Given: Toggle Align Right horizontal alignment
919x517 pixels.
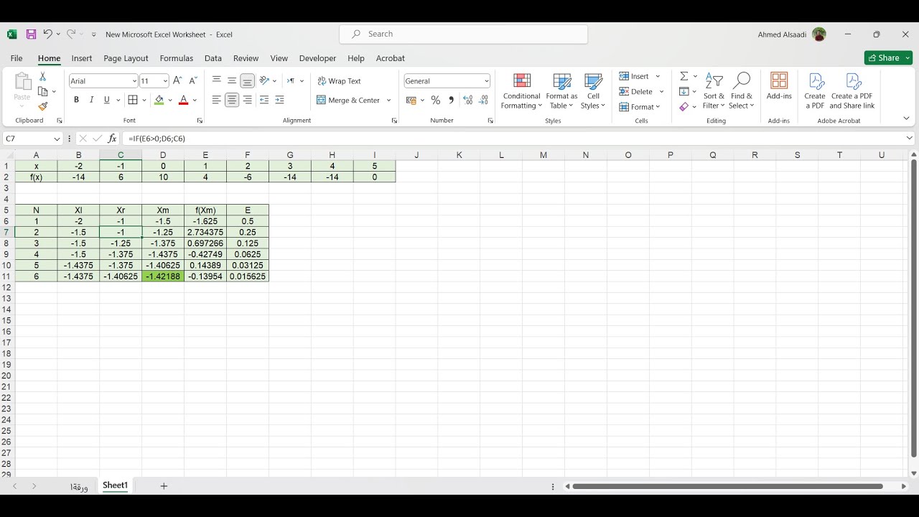Looking at the screenshot, I should [x=247, y=100].
